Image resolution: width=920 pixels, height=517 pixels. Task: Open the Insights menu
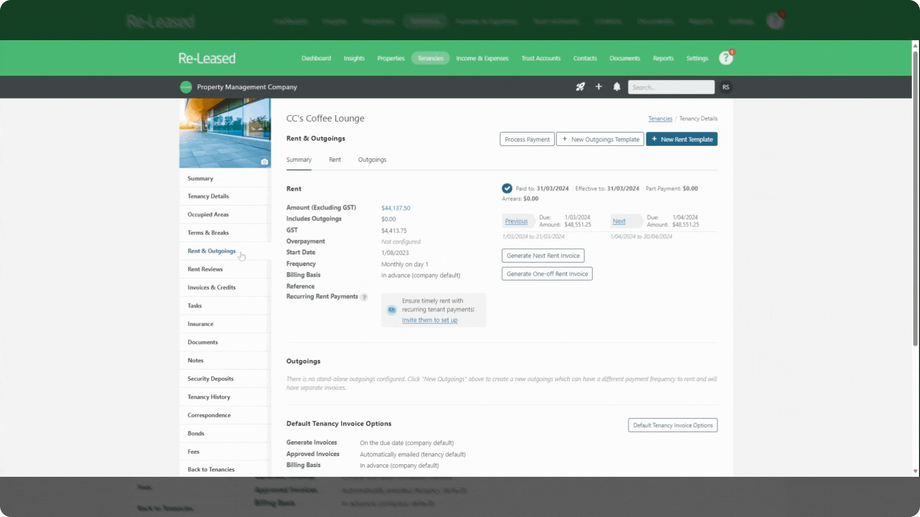pyautogui.click(x=354, y=58)
